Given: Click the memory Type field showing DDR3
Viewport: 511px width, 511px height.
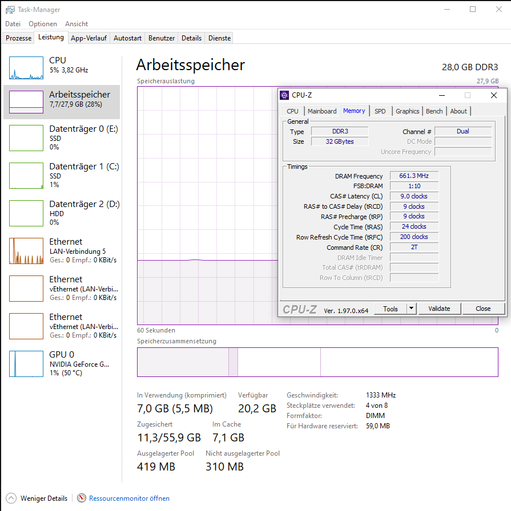Looking at the screenshot, I should (x=340, y=131).
